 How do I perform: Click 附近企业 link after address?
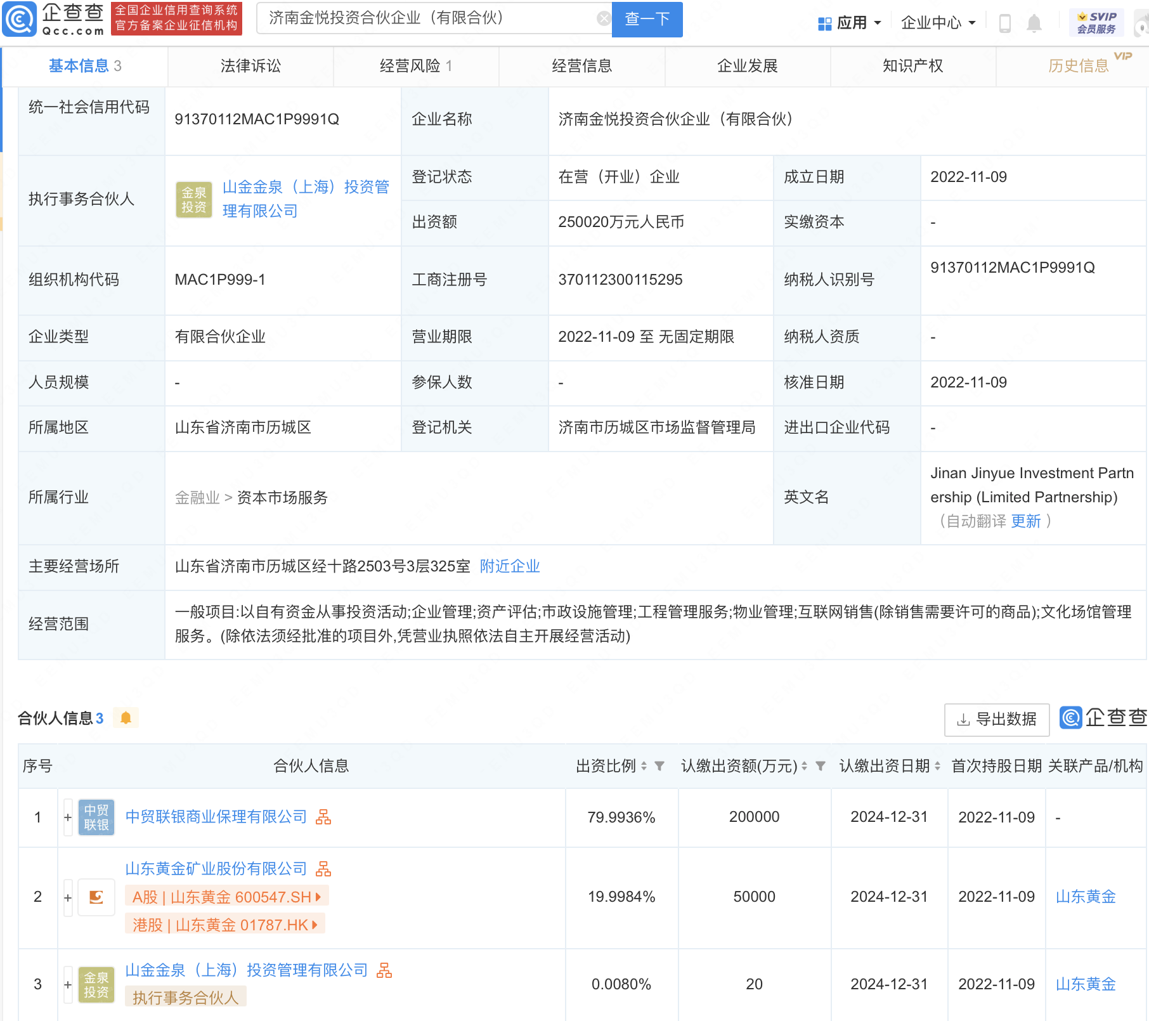point(510,566)
